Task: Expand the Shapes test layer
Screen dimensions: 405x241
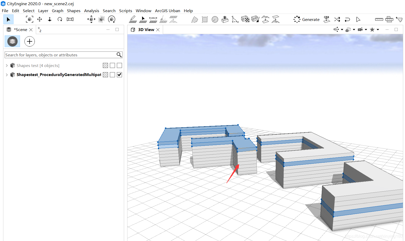Action: (7, 66)
